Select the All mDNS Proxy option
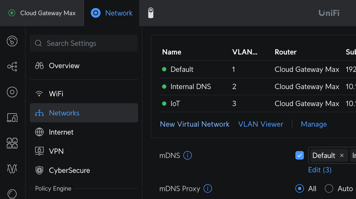This screenshot has height=199, width=356. [x=300, y=189]
